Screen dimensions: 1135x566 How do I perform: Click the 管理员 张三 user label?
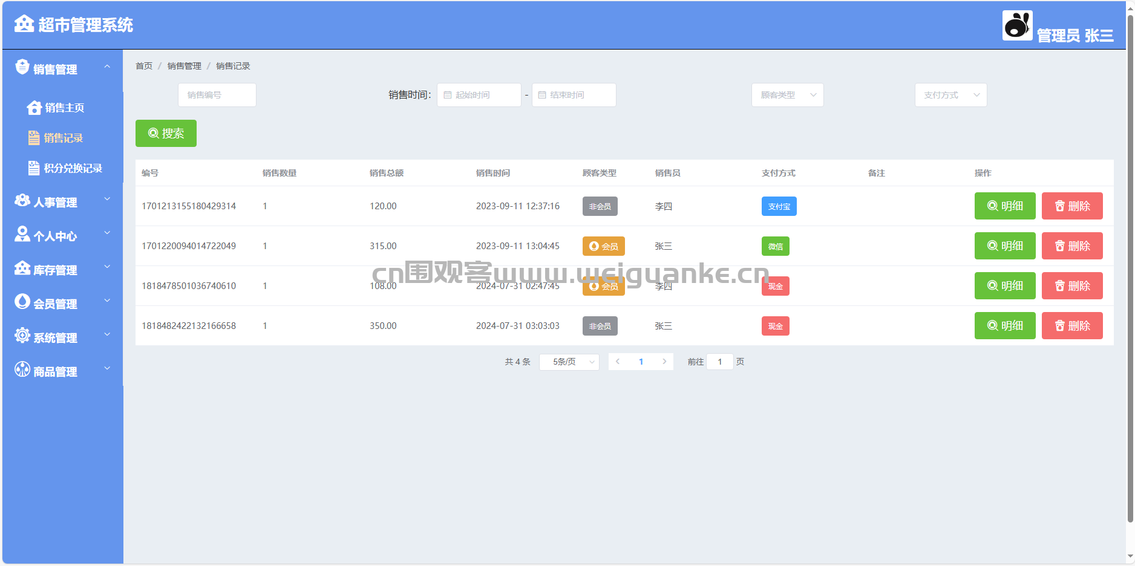click(x=1075, y=36)
